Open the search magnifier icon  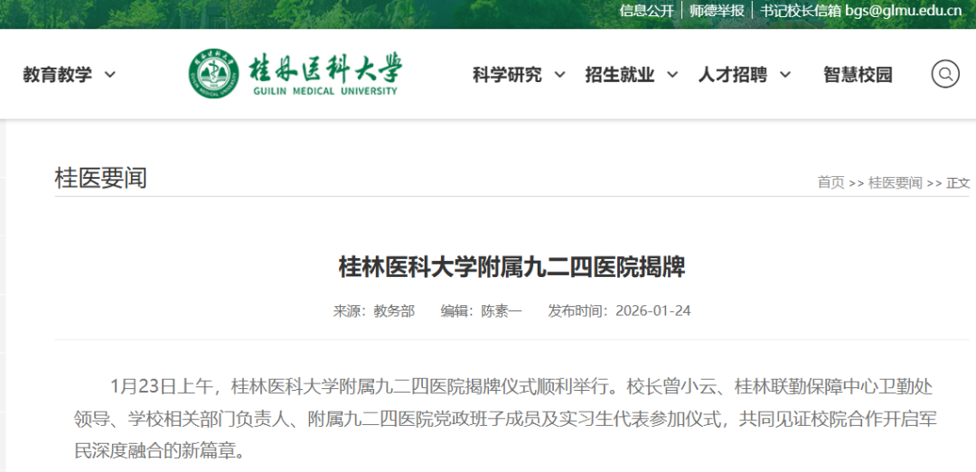click(x=945, y=74)
